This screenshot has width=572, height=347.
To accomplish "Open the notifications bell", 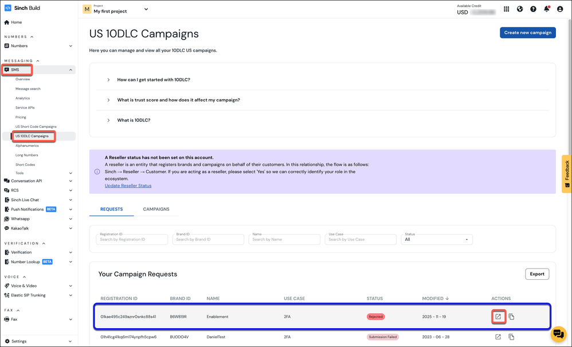I will click(x=547, y=9).
